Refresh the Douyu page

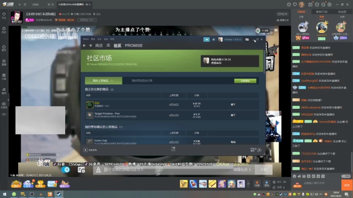[25, 4]
